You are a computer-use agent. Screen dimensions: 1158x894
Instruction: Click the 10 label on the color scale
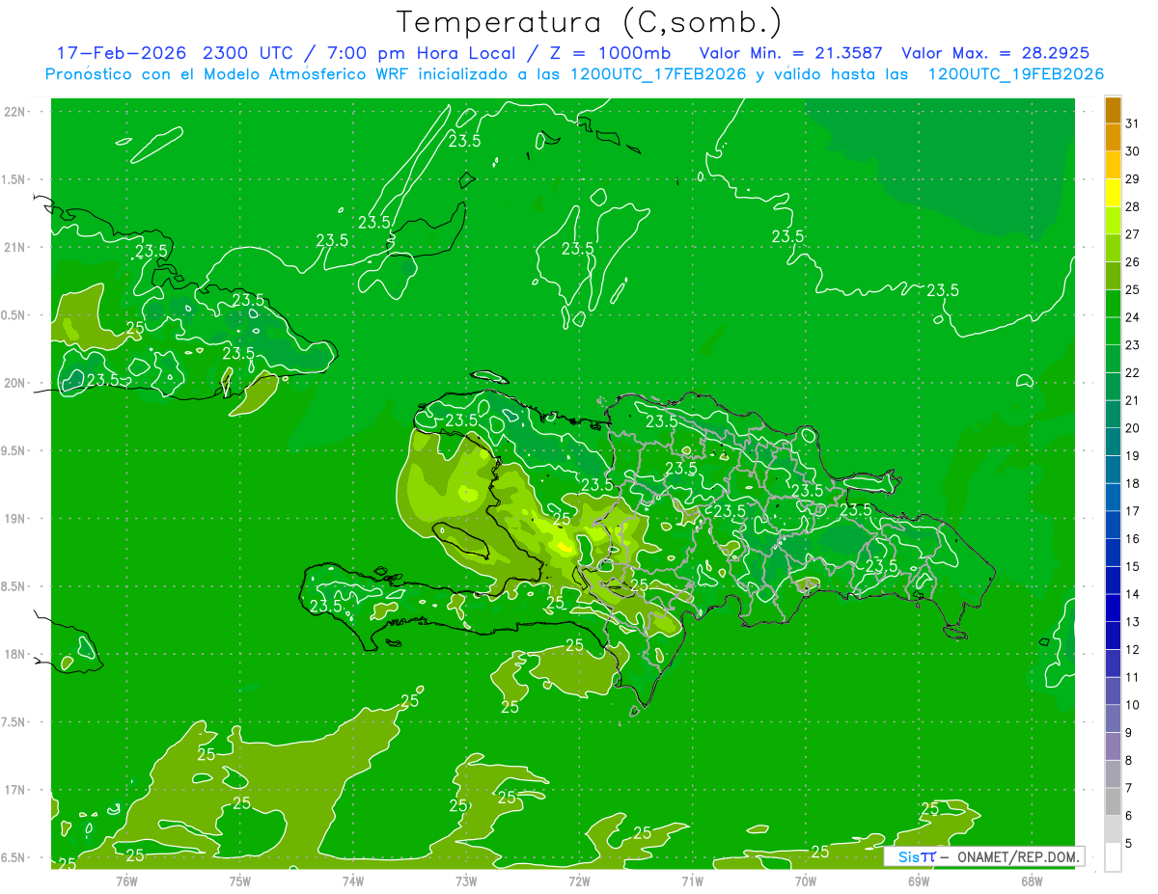click(1133, 705)
